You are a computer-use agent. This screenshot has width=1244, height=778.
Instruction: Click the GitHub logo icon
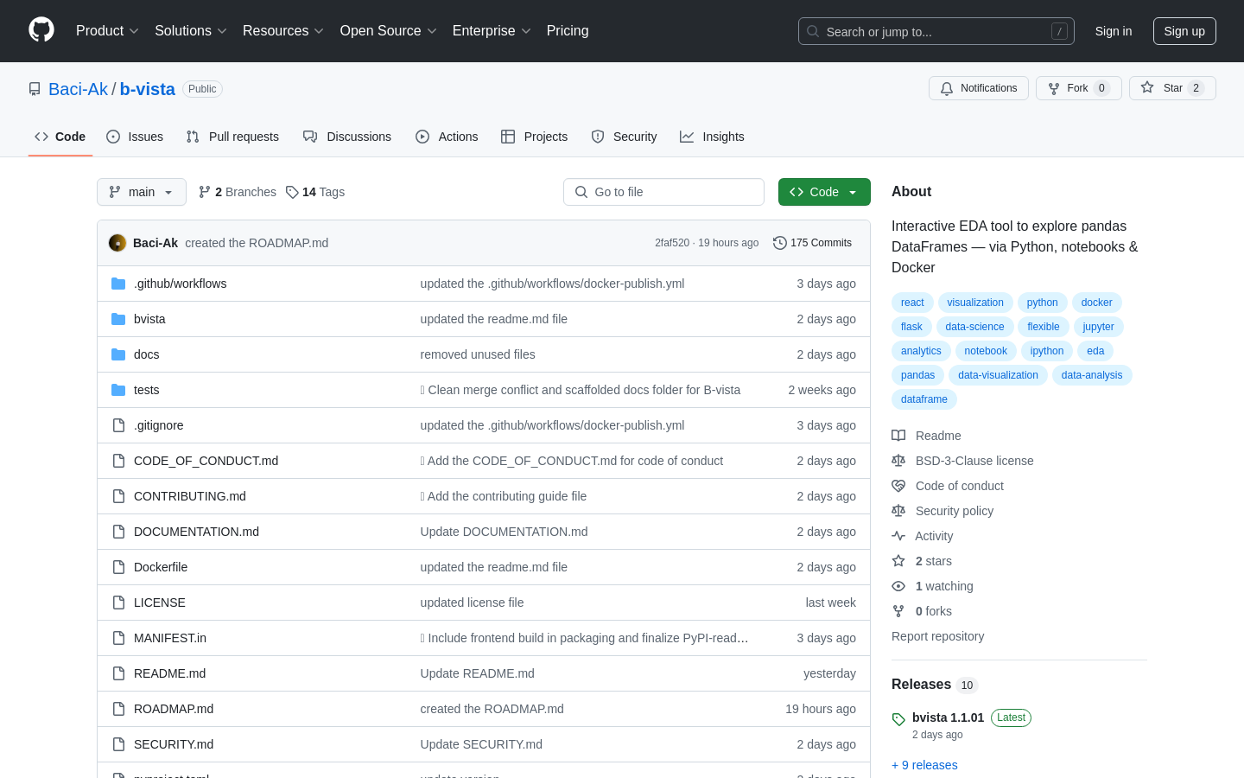pyautogui.click(x=41, y=30)
